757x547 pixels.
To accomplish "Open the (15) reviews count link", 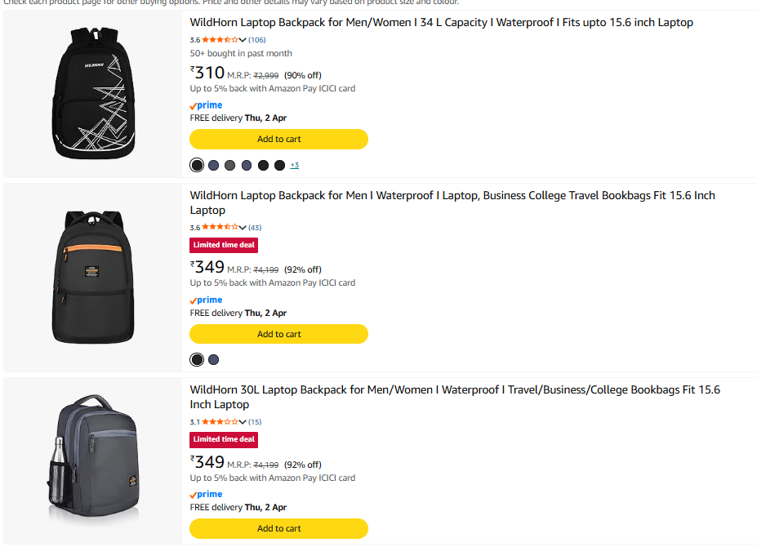I will point(255,422).
